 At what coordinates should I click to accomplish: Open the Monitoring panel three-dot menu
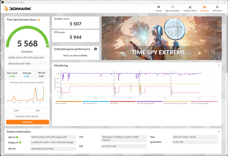click(219, 65)
